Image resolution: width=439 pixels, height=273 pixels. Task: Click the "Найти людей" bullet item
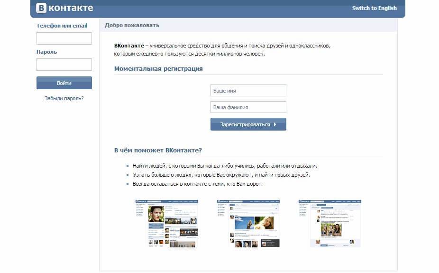coord(225,166)
